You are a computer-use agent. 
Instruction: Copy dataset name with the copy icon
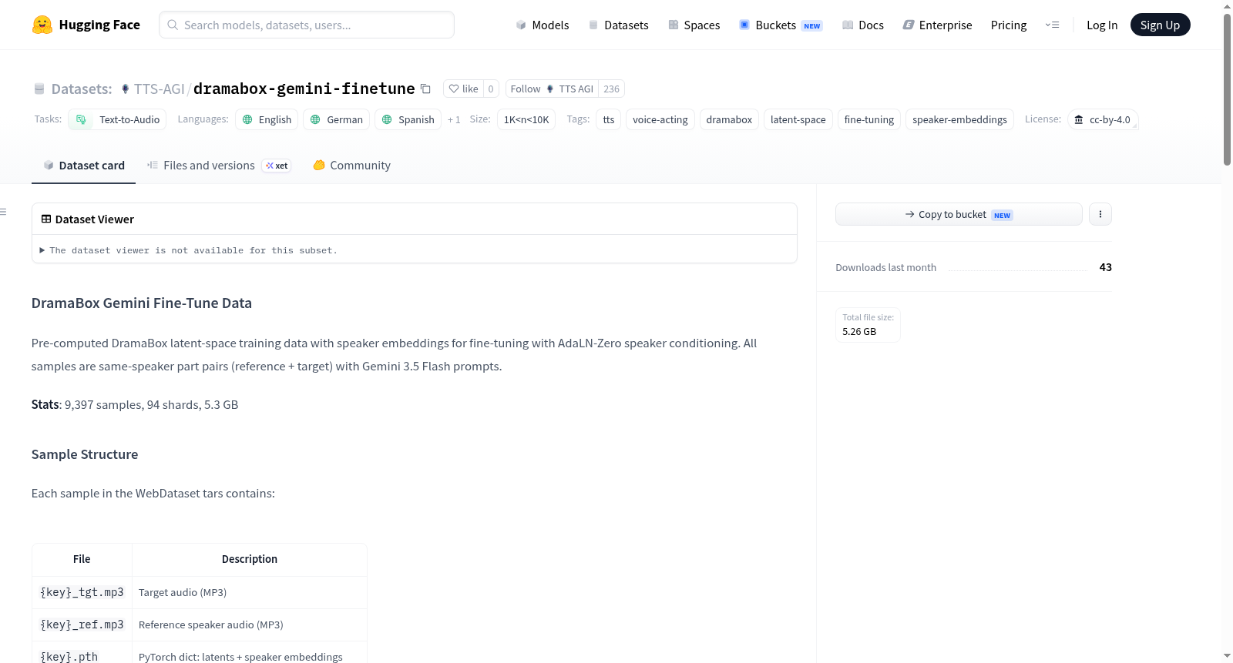(x=425, y=89)
